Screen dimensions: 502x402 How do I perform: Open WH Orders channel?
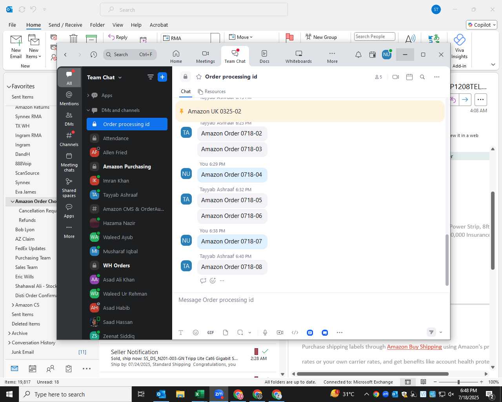pyautogui.click(x=127, y=265)
